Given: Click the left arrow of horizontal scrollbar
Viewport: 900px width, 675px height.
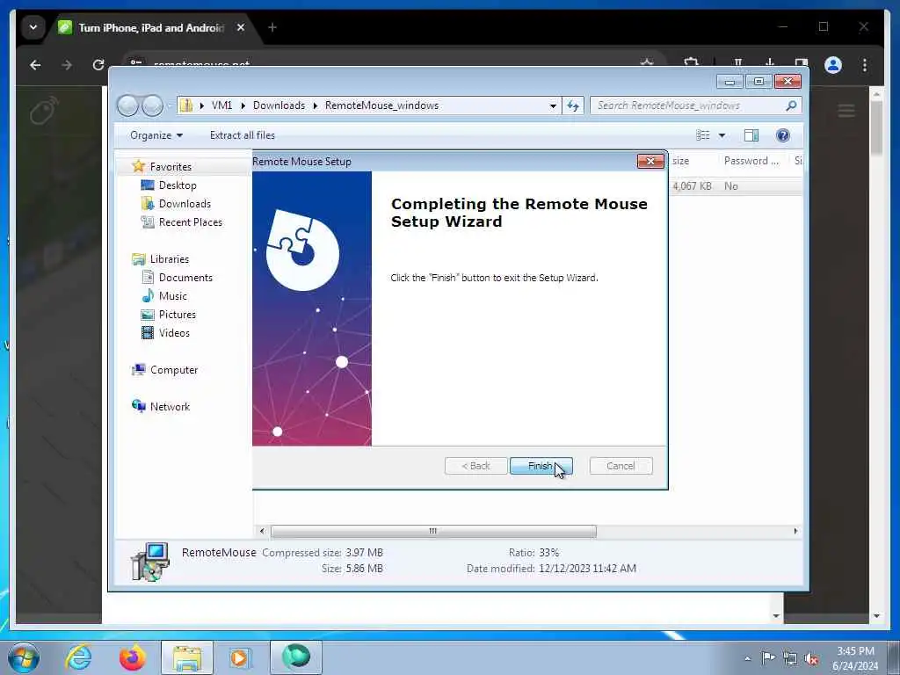Looking at the screenshot, I should coord(262,532).
